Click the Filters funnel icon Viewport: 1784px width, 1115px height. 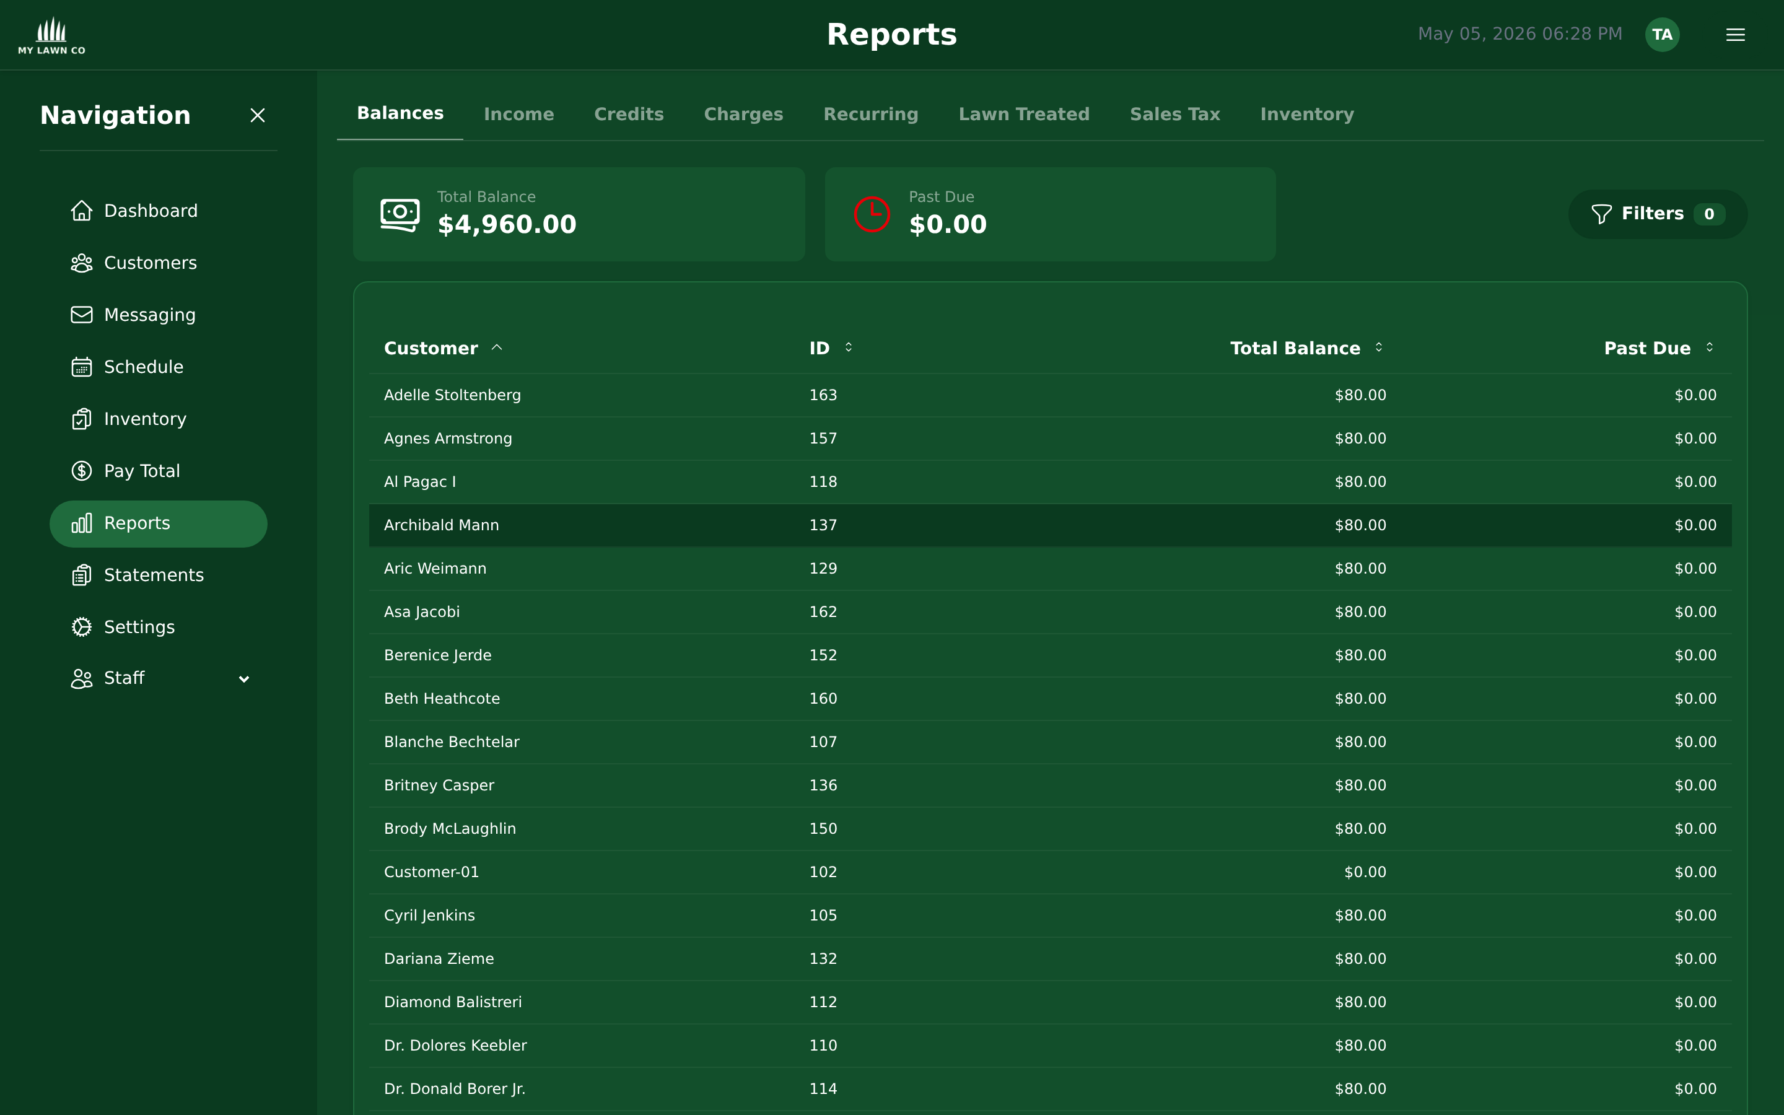(1601, 214)
